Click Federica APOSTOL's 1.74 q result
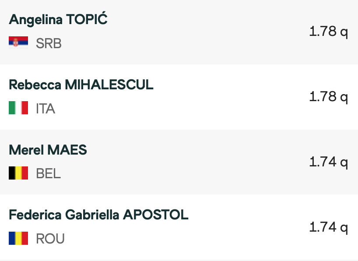Image resolution: width=358 pixels, height=261 pixels. 329,227
